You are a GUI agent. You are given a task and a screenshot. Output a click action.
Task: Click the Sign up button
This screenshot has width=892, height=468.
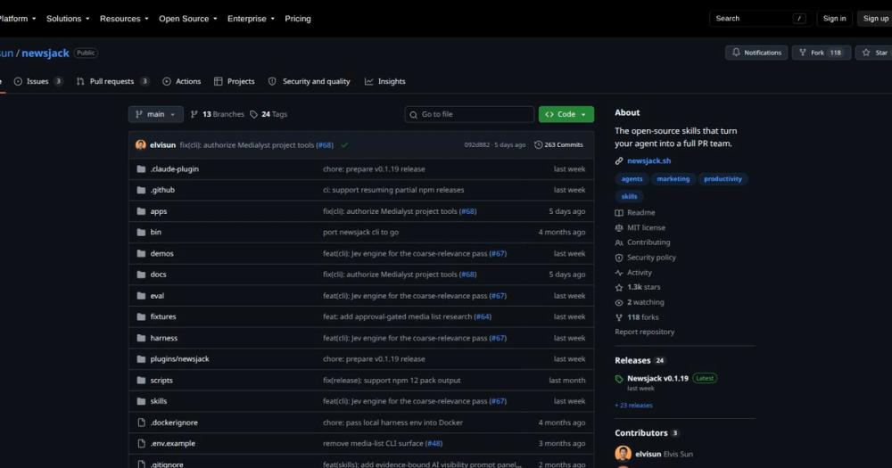(875, 19)
